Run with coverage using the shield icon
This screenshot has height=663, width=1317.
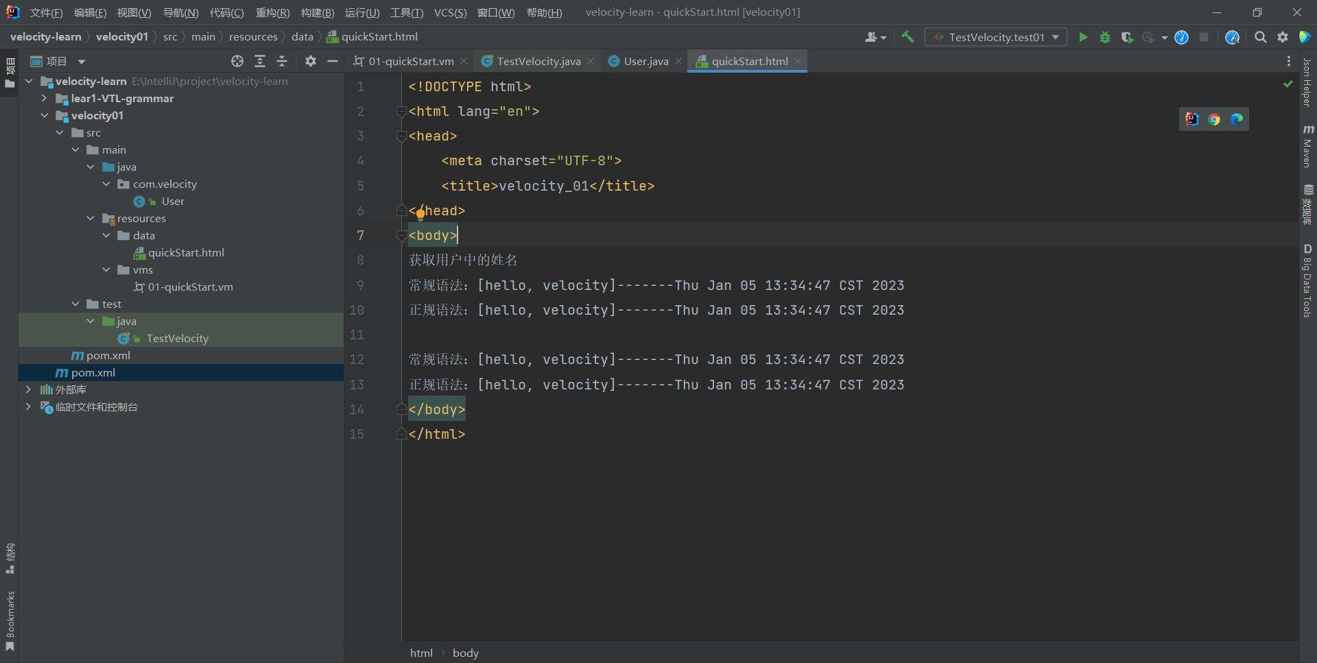click(x=1127, y=37)
